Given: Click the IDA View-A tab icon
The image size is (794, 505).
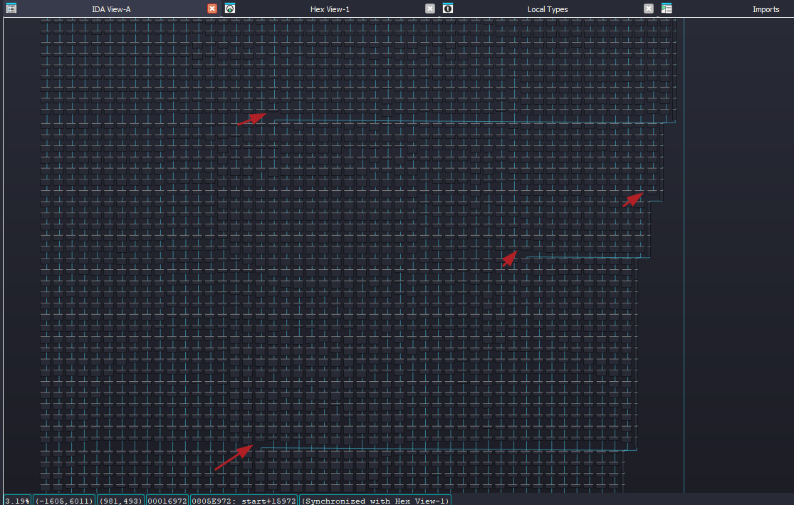Looking at the screenshot, I should click(11, 9).
